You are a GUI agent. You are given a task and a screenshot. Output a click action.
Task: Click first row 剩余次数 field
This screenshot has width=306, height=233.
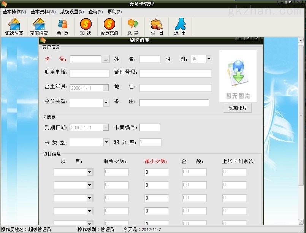pyautogui.click(x=116, y=172)
